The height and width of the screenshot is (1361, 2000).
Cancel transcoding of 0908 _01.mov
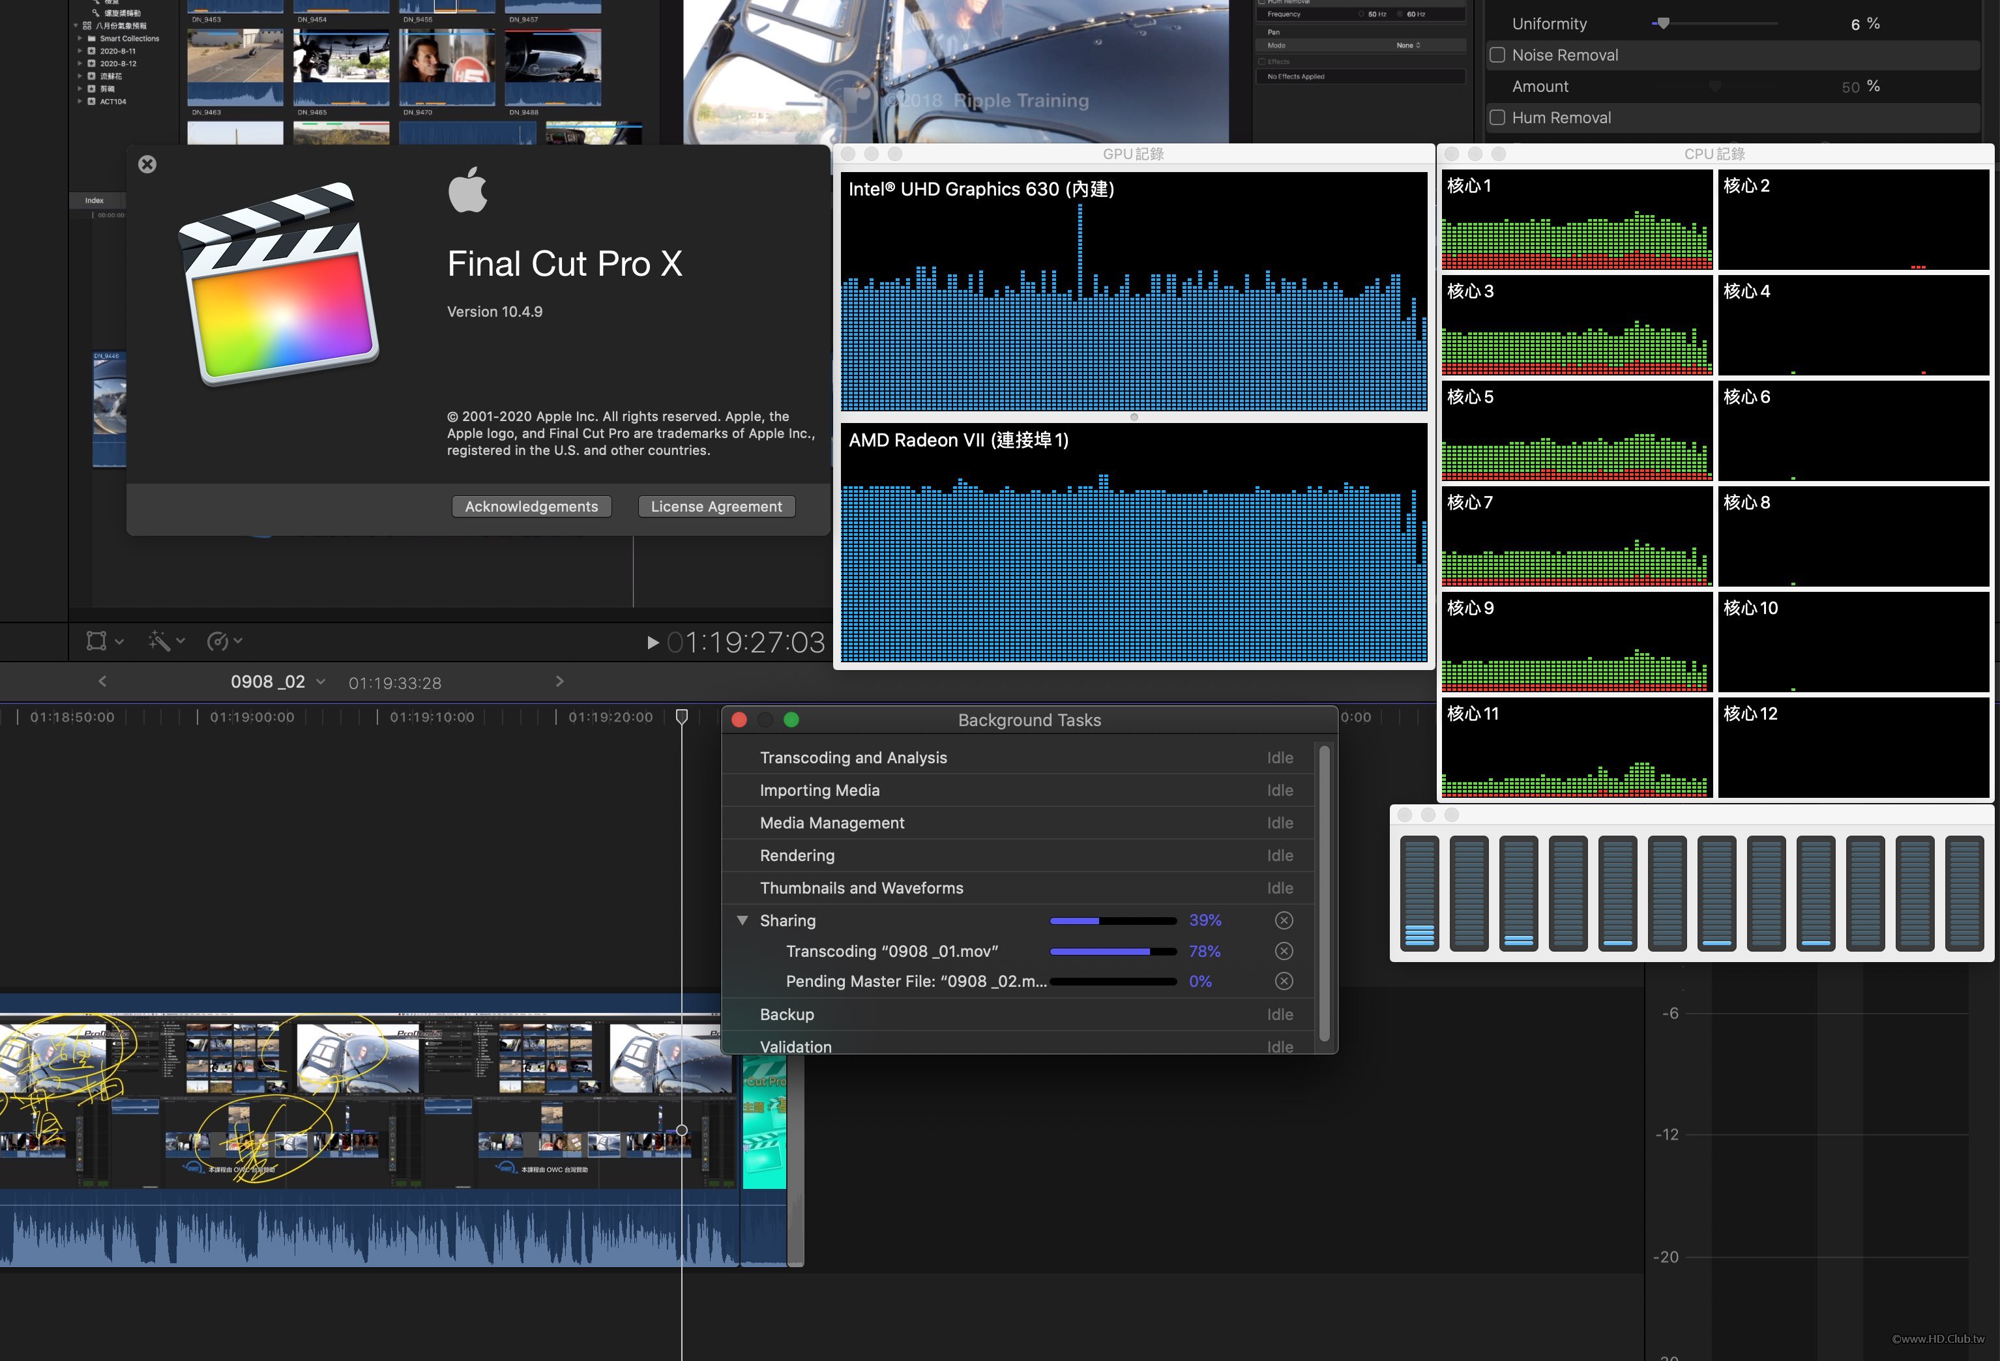(x=1283, y=950)
